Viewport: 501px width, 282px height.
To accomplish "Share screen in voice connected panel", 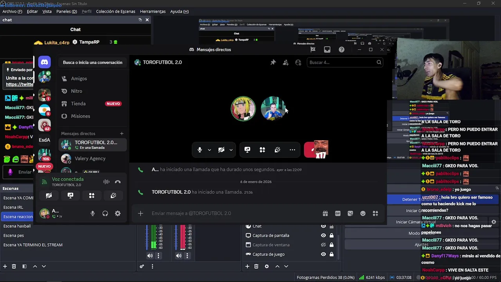I will click(x=70, y=195).
